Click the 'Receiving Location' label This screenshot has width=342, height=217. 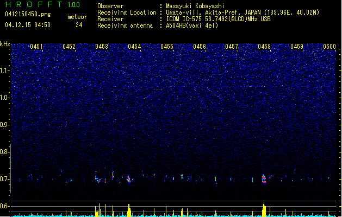[127, 12]
